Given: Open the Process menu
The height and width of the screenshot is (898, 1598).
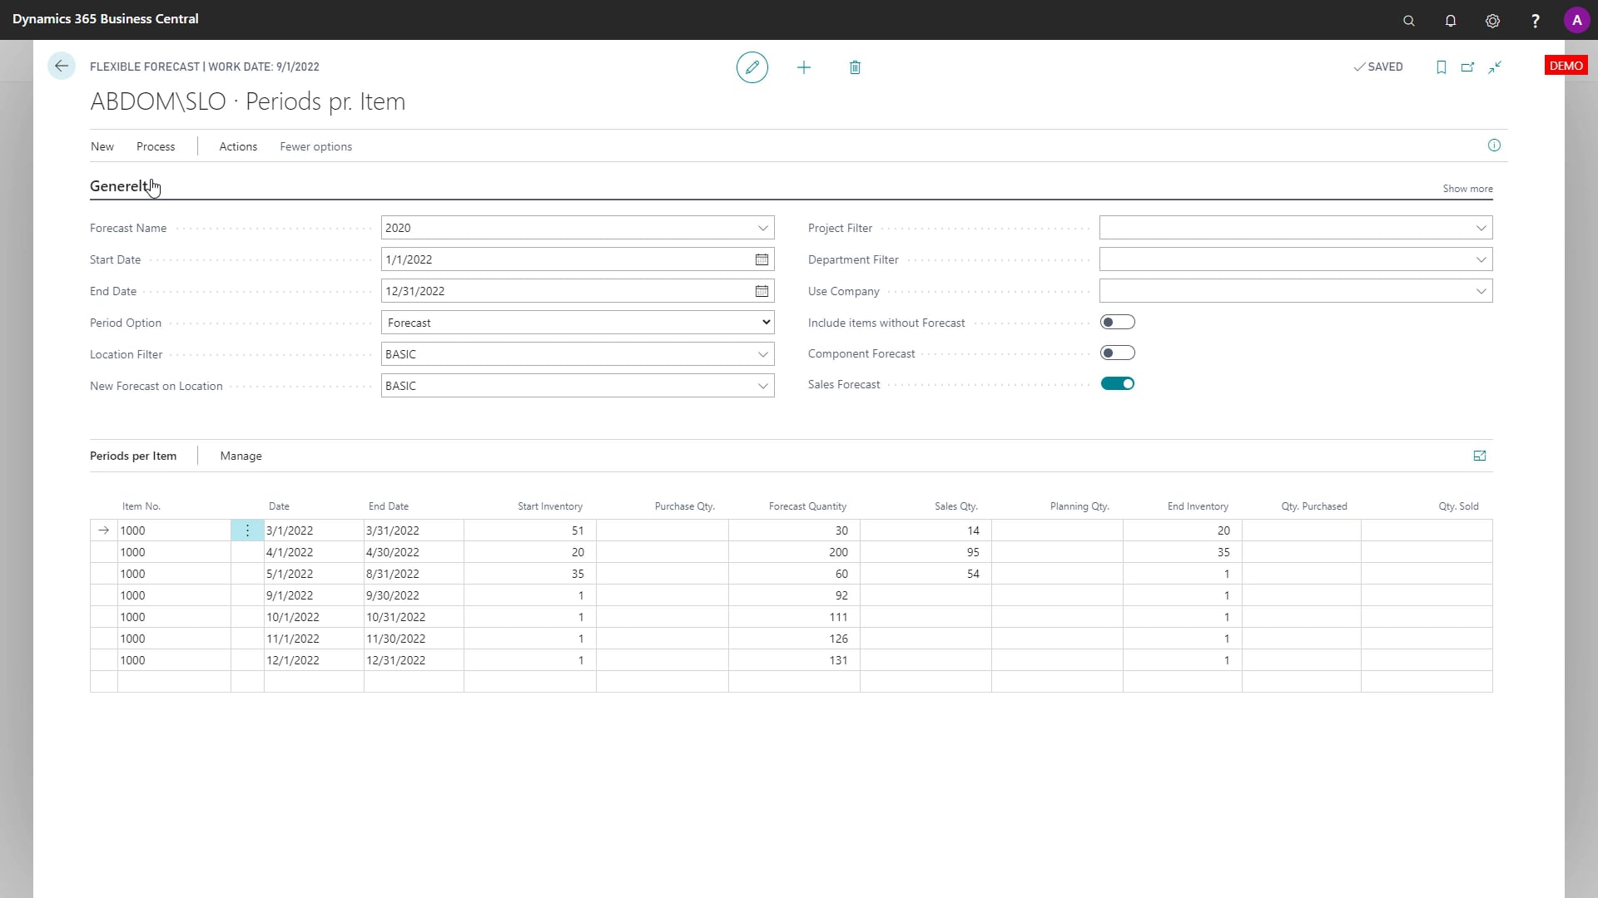Looking at the screenshot, I should (x=156, y=146).
